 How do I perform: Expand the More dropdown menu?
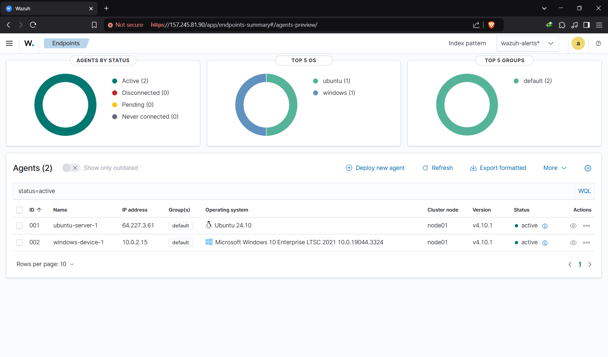pos(555,168)
